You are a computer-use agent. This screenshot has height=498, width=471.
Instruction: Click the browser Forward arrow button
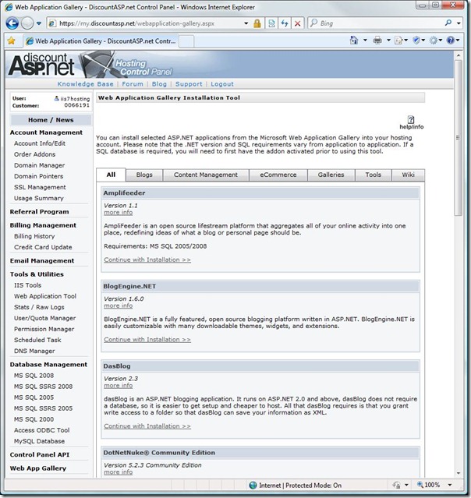[27, 23]
